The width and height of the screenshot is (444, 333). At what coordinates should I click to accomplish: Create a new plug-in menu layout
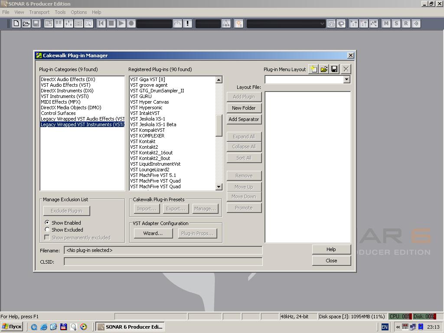313,69
